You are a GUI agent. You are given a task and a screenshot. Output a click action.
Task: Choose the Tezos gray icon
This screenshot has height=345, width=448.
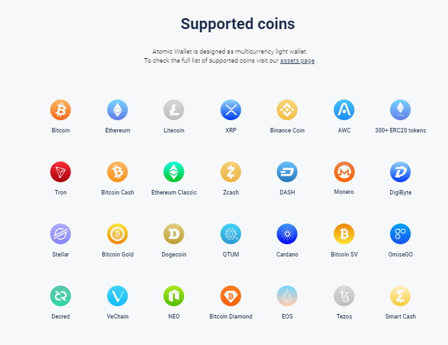[x=344, y=296]
